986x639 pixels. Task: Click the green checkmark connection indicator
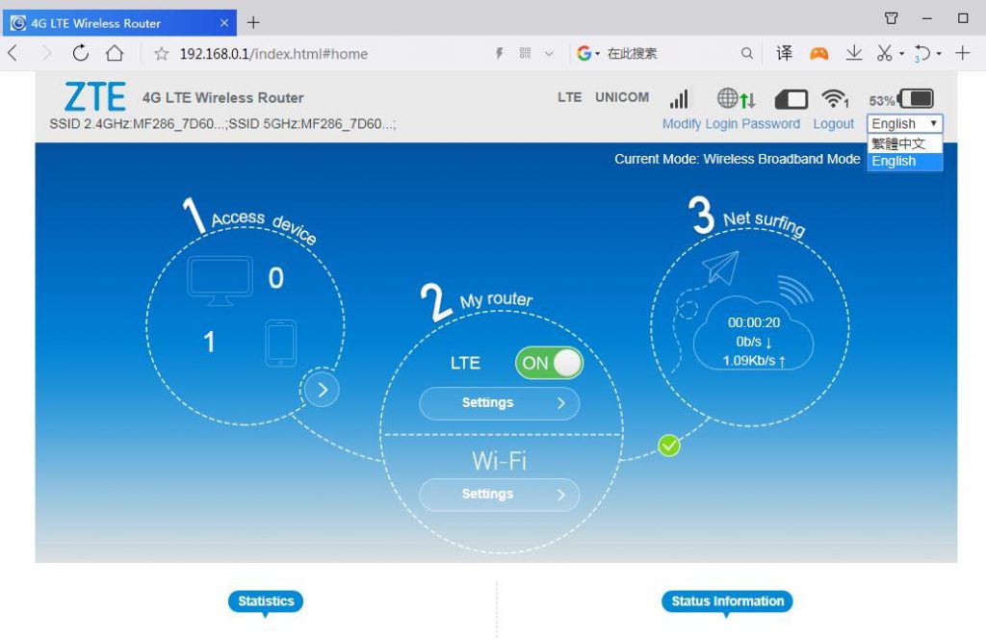click(668, 445)
